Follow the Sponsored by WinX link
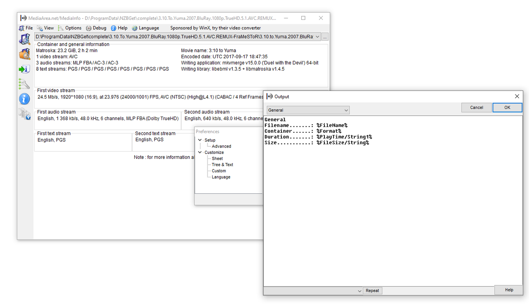529x305 pixels. (215, 28)
